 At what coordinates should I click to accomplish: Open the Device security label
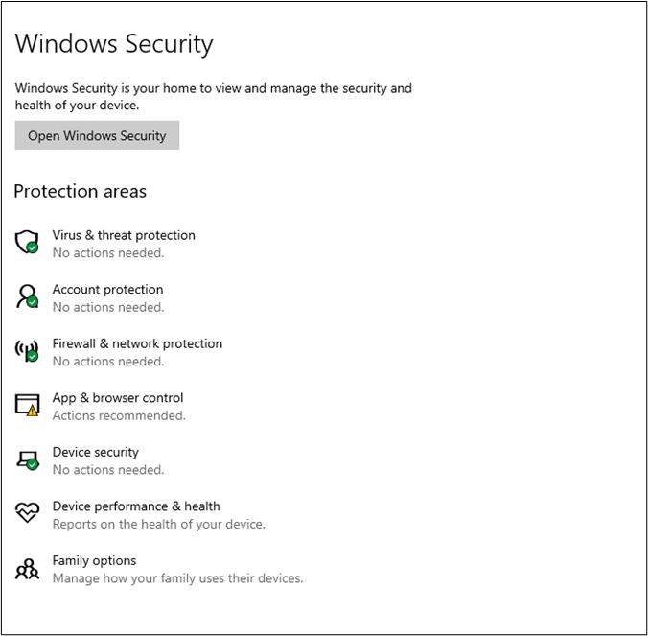click(x=95, y=452)
